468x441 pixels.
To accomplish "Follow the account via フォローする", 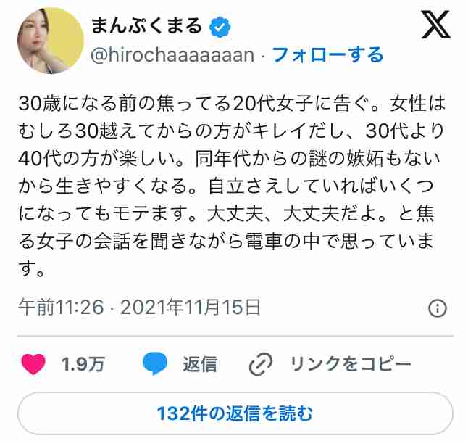I will click(x=327, y=55).
